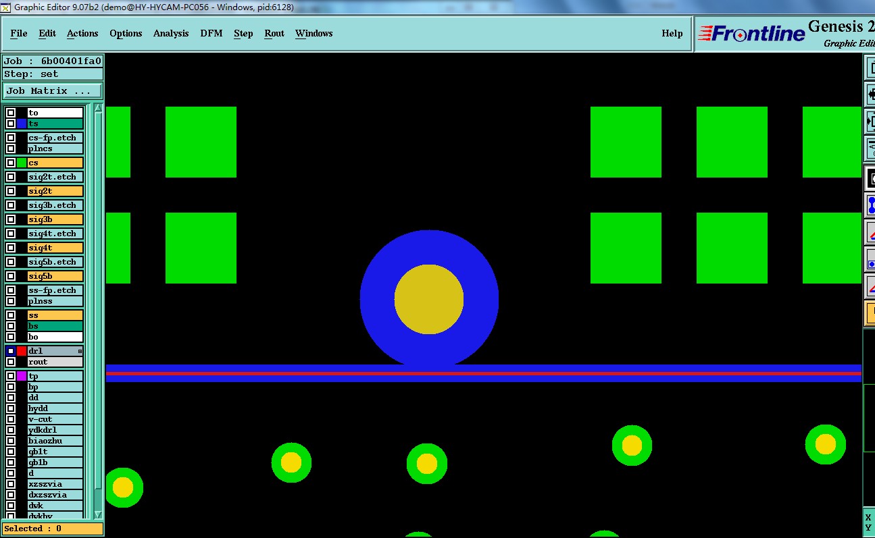Viewport: 875px width, 538px height.
Task: Open the Actions menu
Action: (x=82, y=33)
